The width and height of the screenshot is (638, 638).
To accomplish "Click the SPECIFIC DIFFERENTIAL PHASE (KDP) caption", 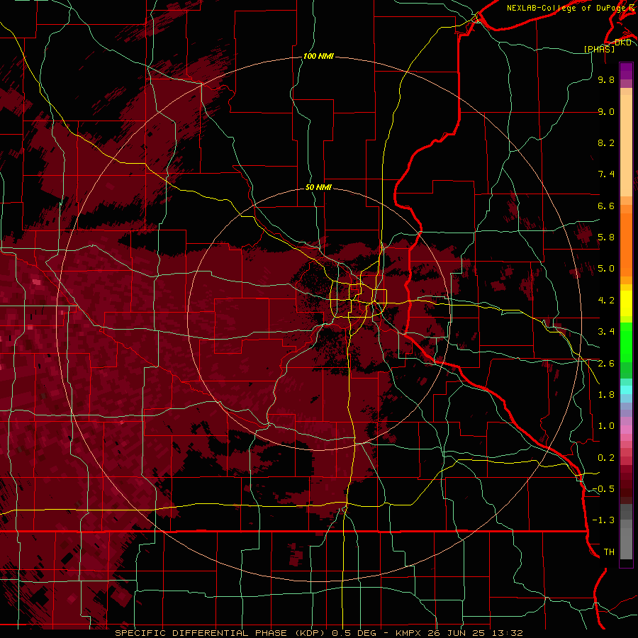I will 220,633.
